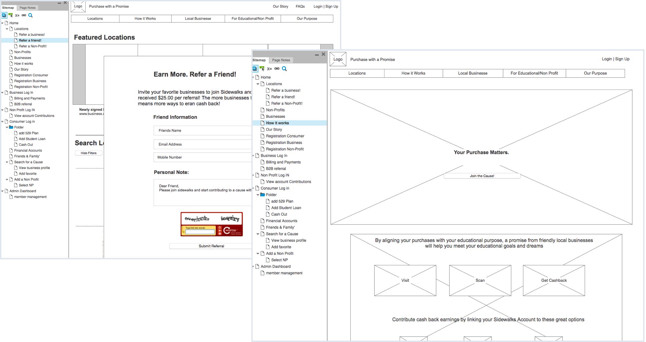
Task: Switch to the Page Notes tab
Action: pos(28,7)
